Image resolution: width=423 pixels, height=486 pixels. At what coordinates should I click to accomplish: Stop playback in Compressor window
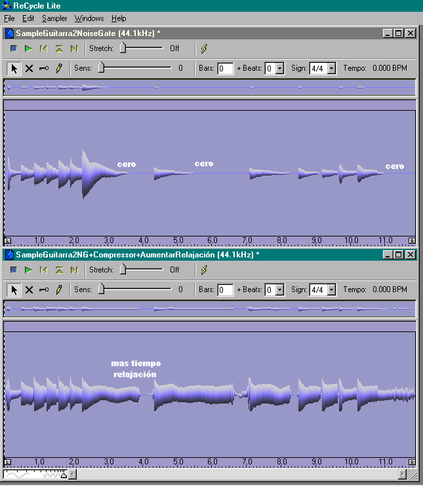pos(13,270)
